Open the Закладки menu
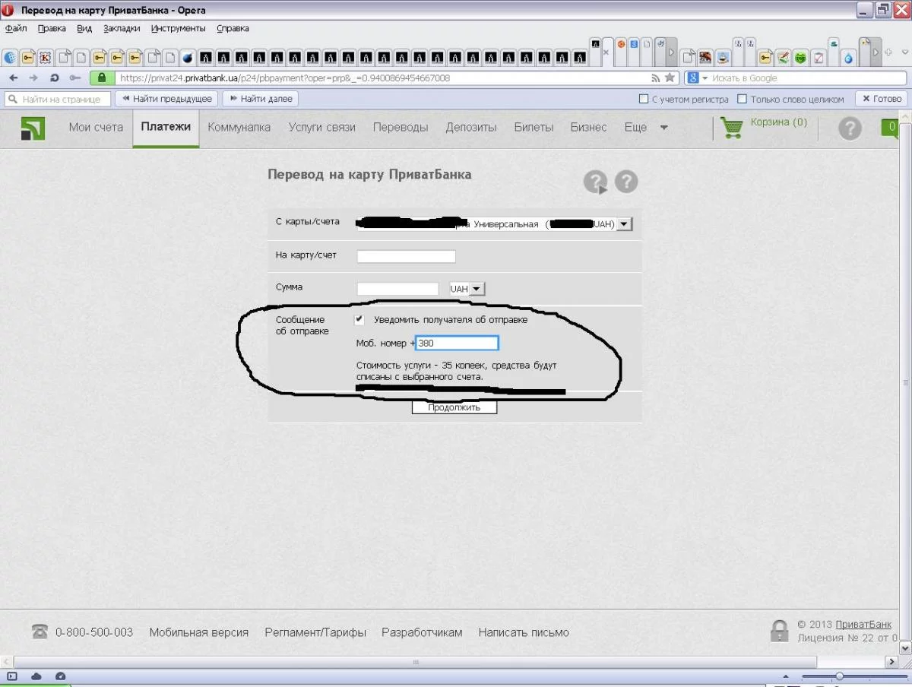Image resolution: width=912 pixels, height=687 pixels. tap(122, 29)
